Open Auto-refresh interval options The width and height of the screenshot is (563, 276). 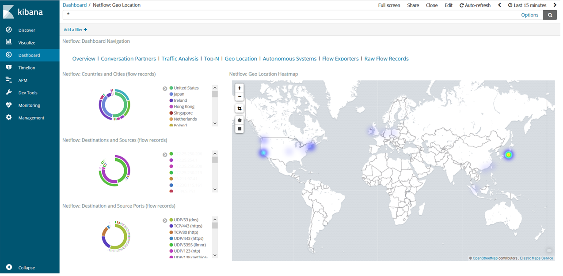475,5
